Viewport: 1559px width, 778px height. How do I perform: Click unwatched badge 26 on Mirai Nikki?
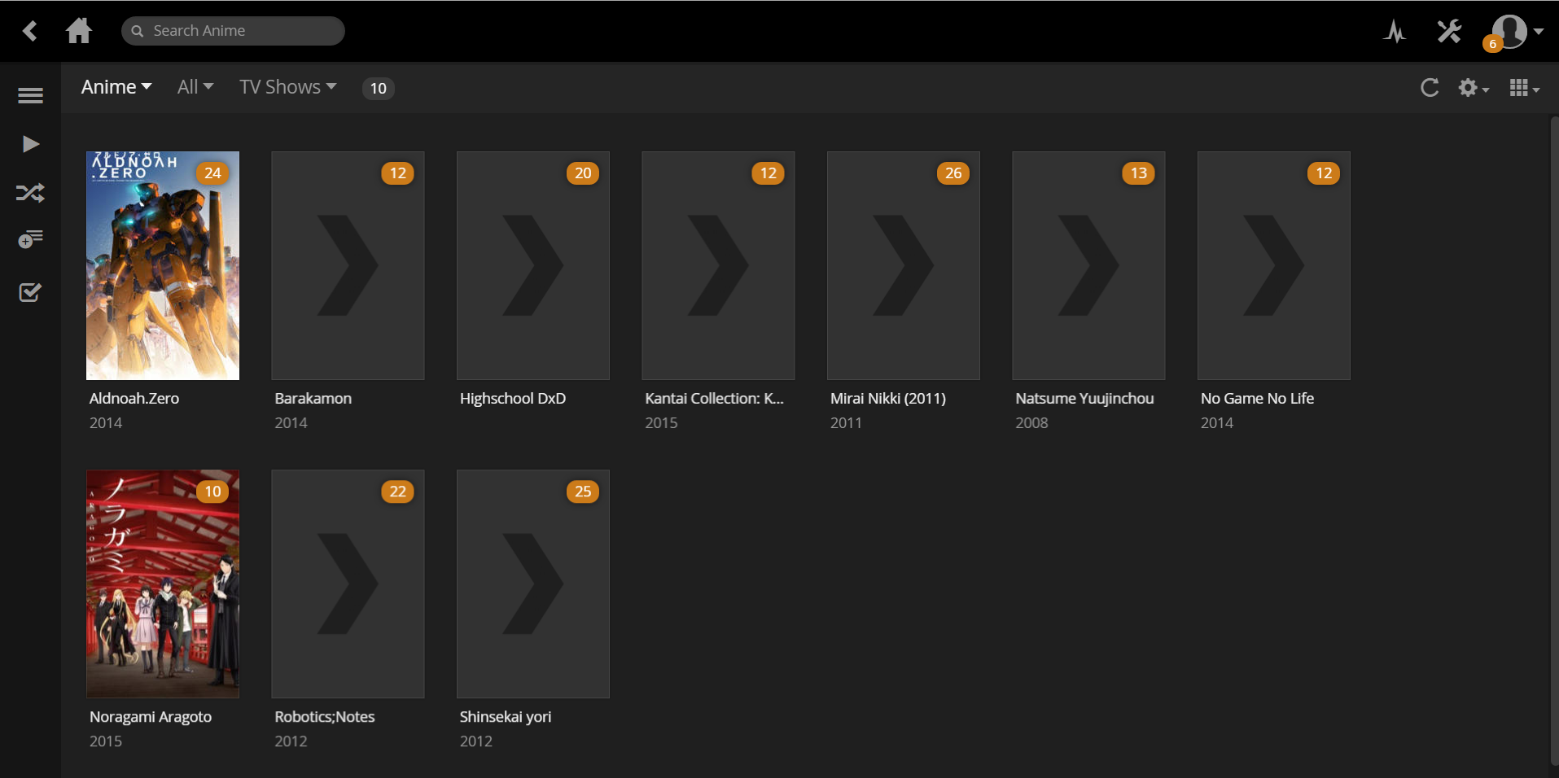click(x=953, y=173)
